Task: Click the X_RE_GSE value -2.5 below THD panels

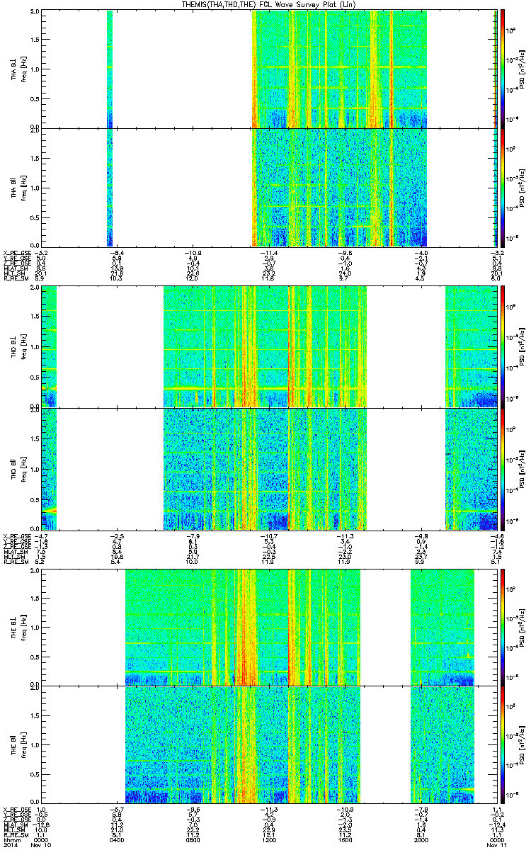Action: coord(118,535)
